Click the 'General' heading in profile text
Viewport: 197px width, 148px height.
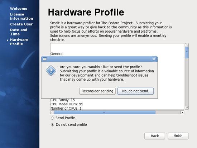[57, 54]
